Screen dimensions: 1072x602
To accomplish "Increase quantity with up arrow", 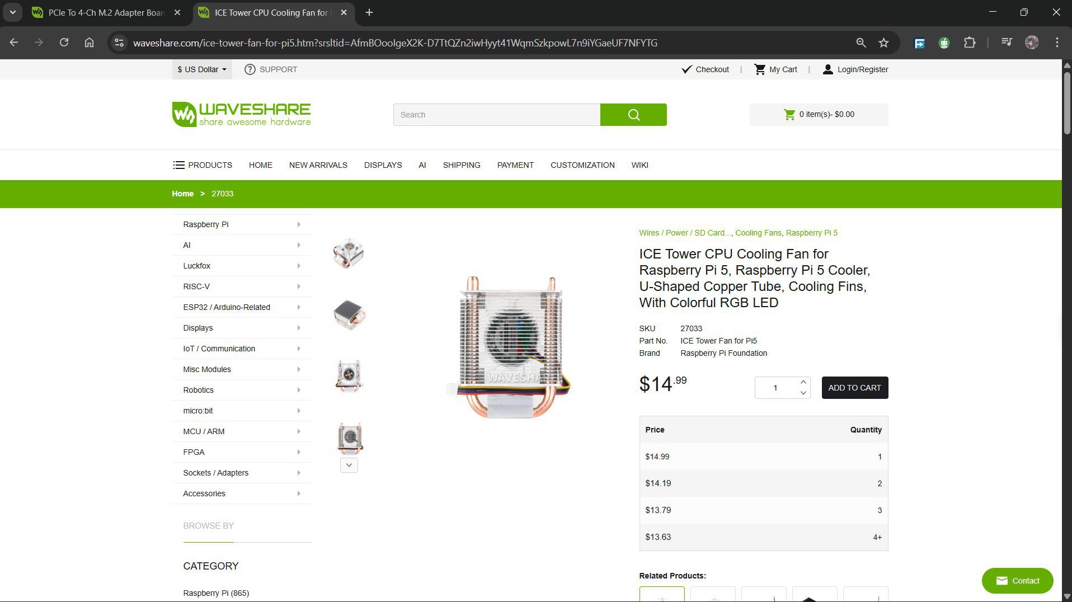I will (803, 382).
